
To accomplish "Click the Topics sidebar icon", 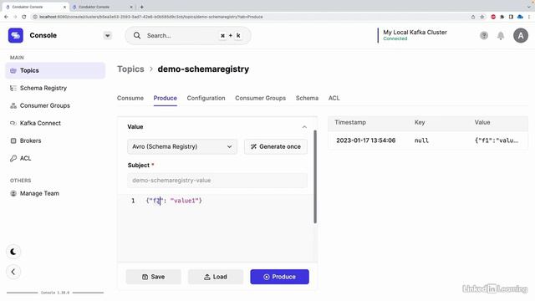I will point(13,70).
